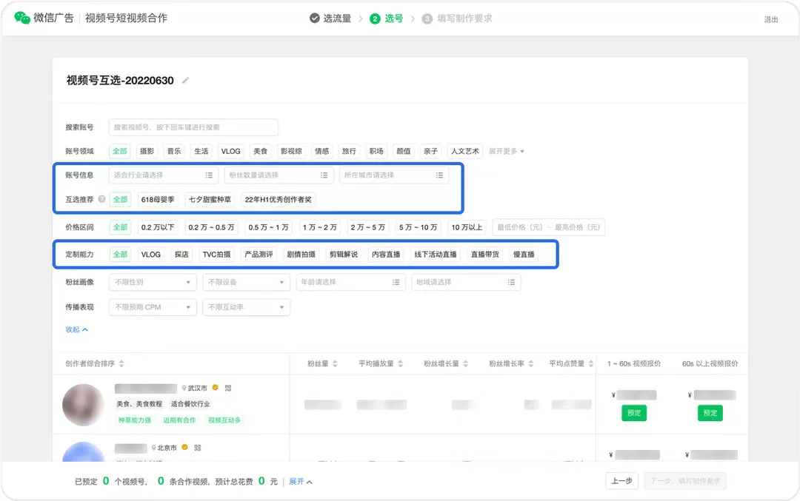
Task: Open the 不限性别 dropdown
Action: pos(152,282)
